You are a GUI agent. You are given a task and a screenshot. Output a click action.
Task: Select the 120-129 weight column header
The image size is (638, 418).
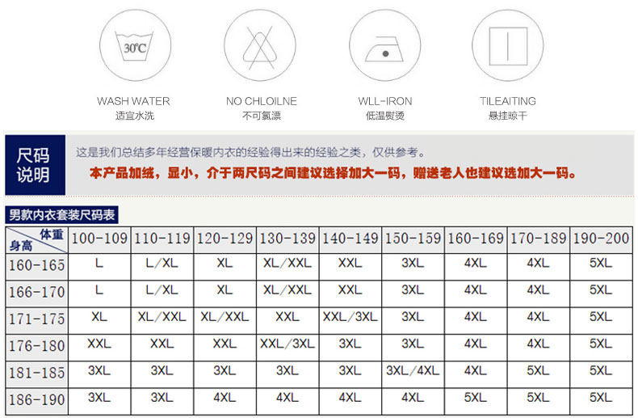point(225,239)
